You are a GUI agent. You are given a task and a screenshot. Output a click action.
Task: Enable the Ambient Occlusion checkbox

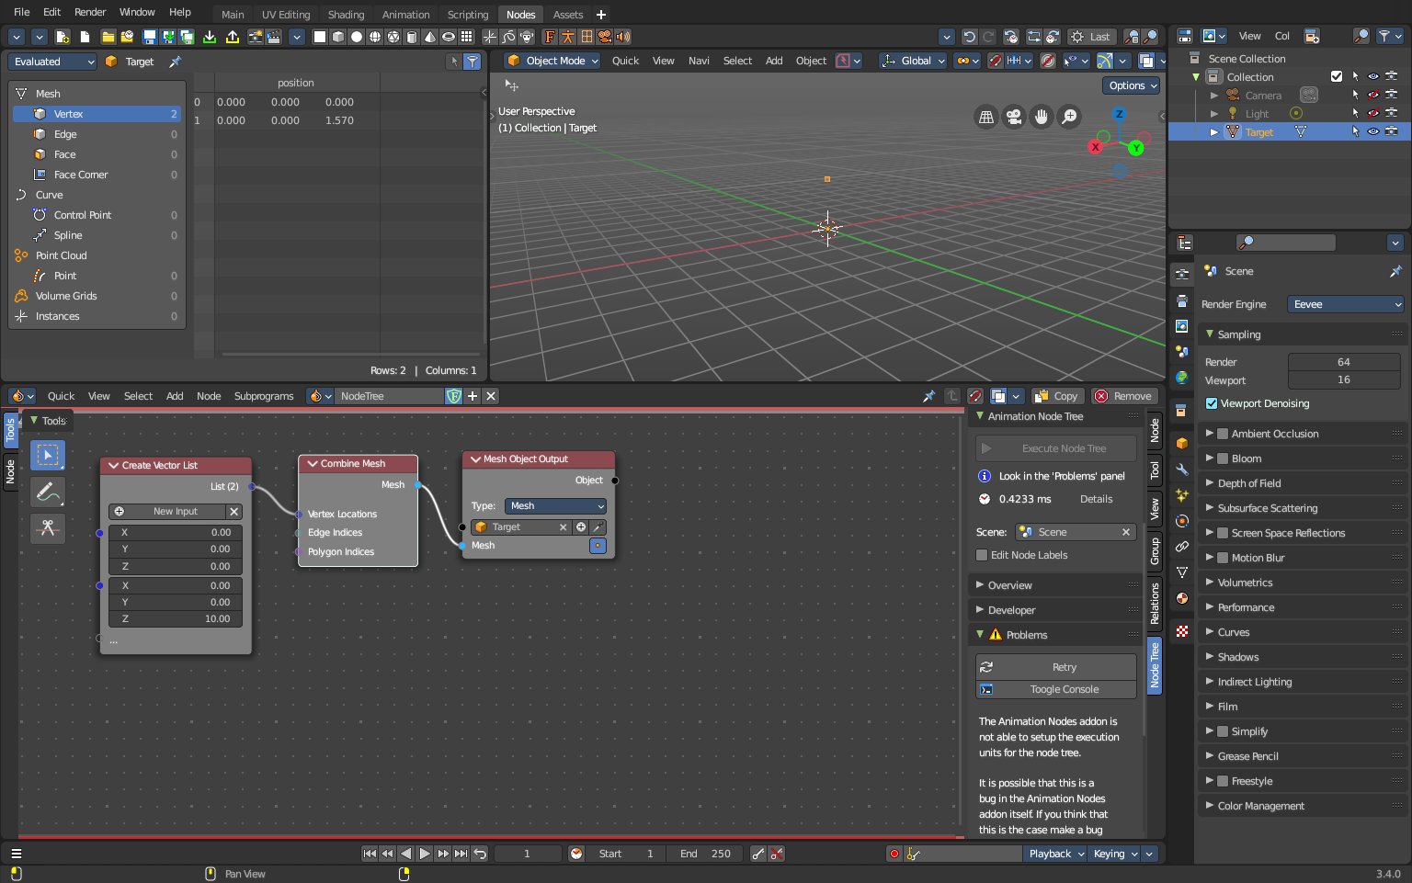pyautogui.click(x=1223, y=433)
